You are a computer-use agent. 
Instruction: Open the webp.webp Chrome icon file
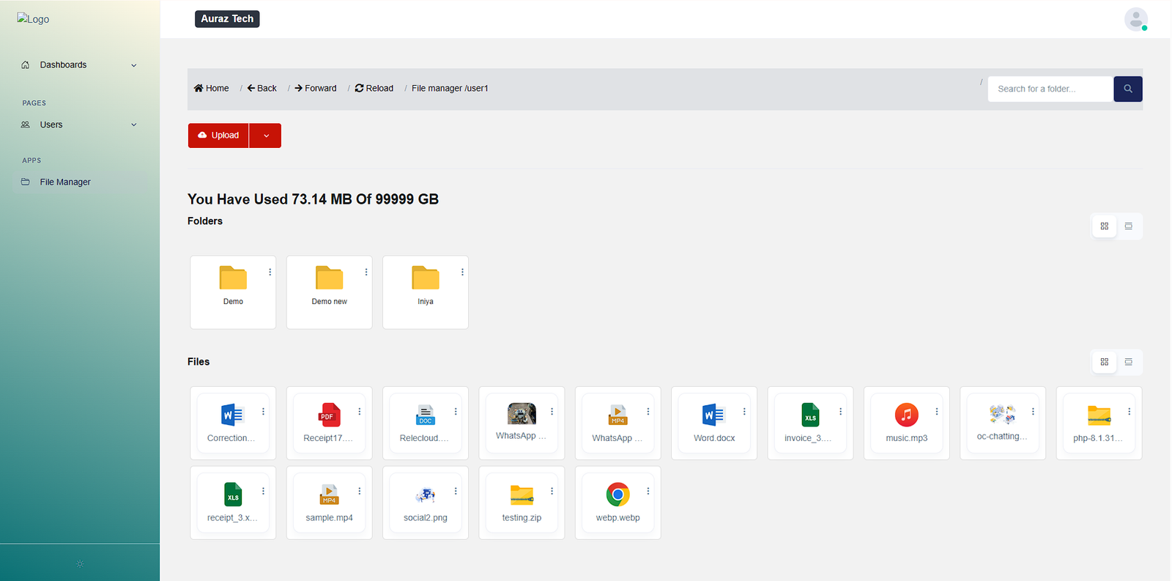[617, 495]
